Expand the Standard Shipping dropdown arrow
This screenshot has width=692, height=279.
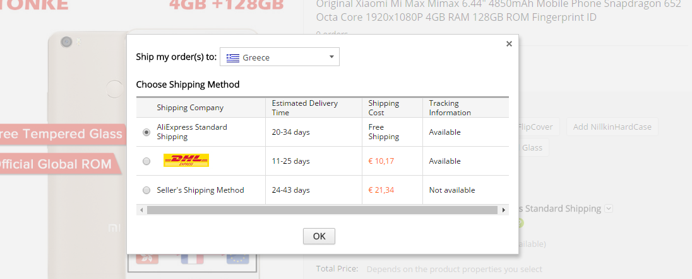tap(608, 208)
